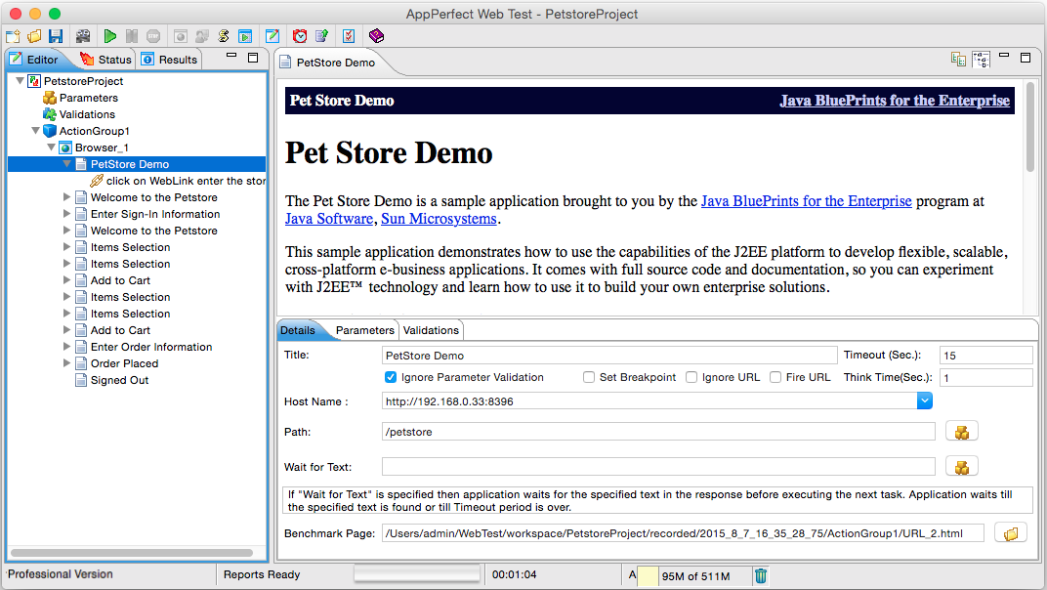1047x590 pixels.
Task: Click the progress bar in the status bar
Action: [x=417, y=574]
